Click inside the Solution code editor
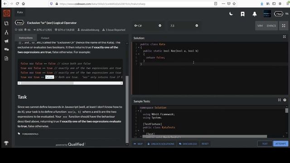Image resolution: width=290 pixels, height=163 pixels. [x=210, y=68]
